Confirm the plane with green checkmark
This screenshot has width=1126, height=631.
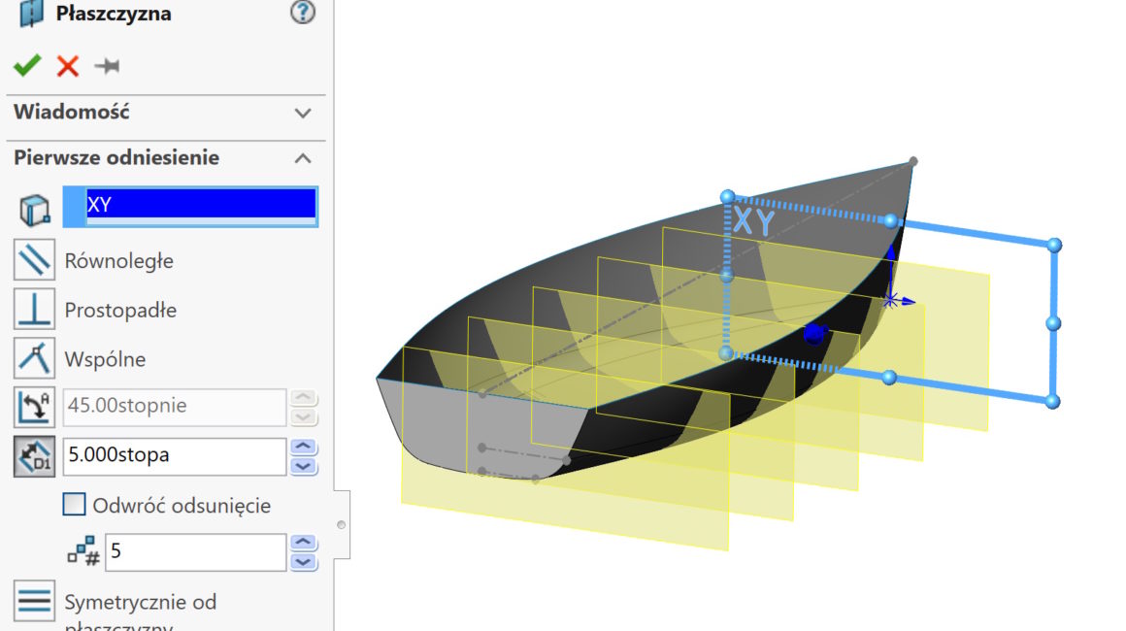click(27, 66)
